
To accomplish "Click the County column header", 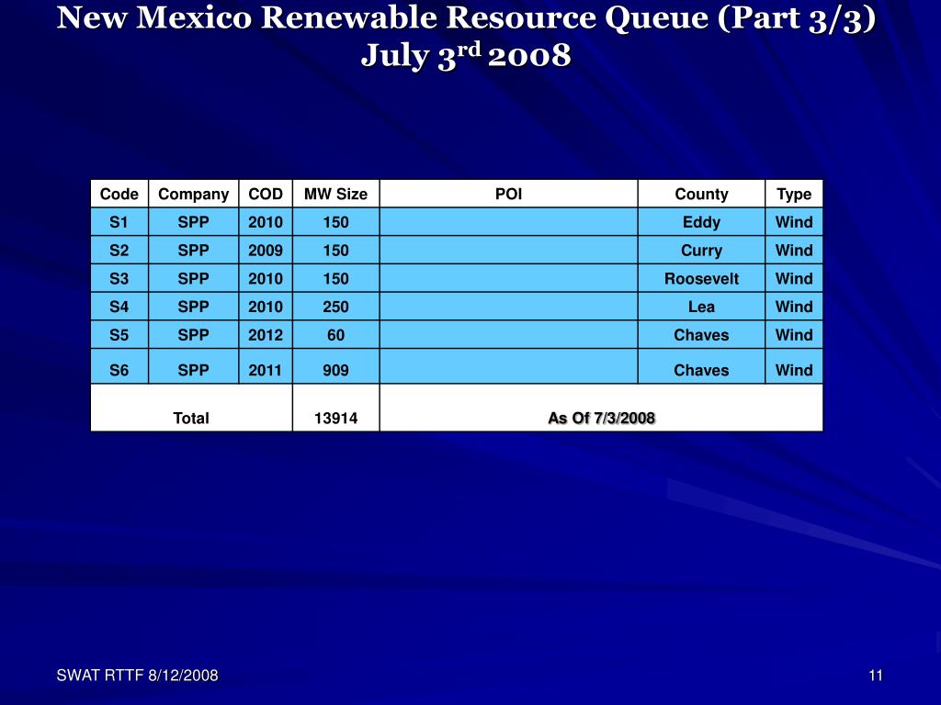I will click(x=701, y=194).
